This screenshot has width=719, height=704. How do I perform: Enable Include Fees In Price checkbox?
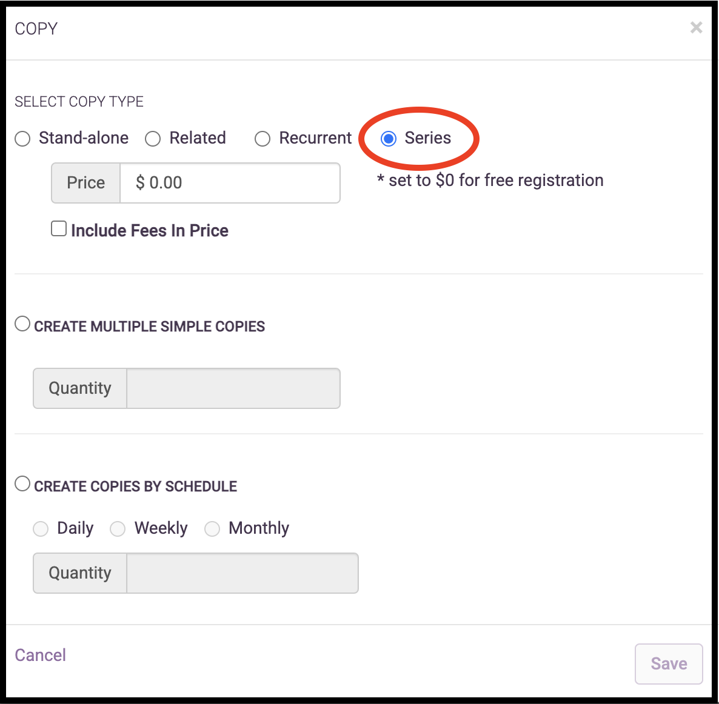coord(59,228)
